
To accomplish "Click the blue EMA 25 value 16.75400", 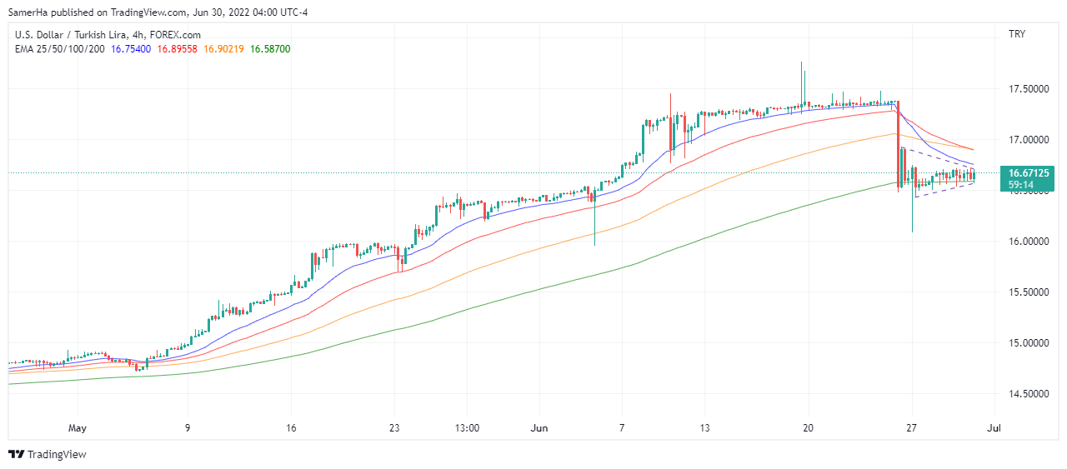I will click(131, 49).
